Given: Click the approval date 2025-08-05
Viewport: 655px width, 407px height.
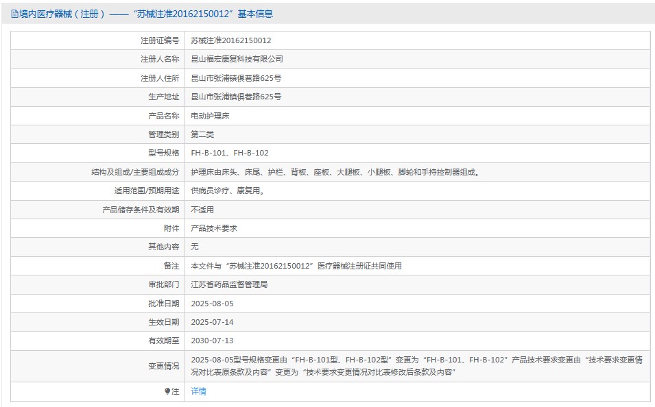Looking at the screenshot, I should tap(212, 304).
